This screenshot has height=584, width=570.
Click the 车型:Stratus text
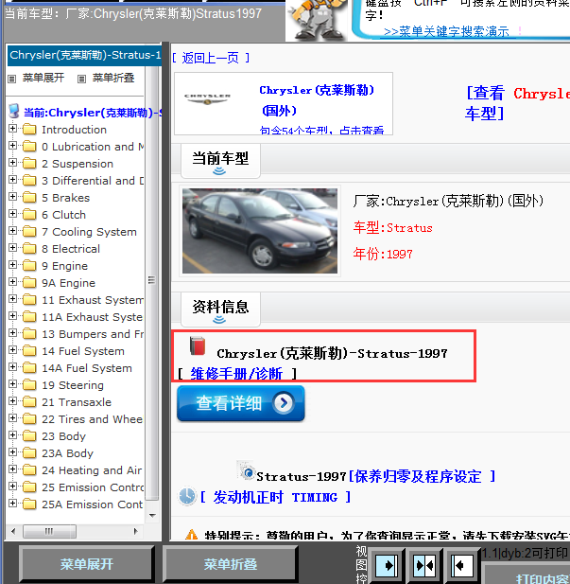[x=393, y=227]
